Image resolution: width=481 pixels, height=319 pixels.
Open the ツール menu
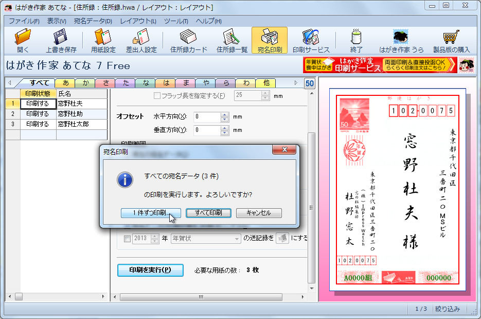176,21
